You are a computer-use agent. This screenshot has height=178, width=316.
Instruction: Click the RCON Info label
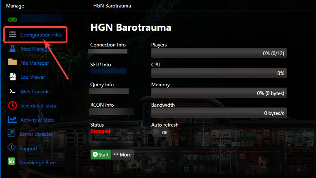point(102,105)
